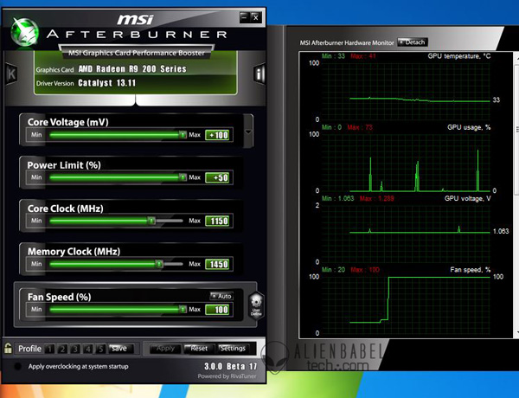
Task: Click the 3.0.0 Beta 17 version text
Action: 231,366
